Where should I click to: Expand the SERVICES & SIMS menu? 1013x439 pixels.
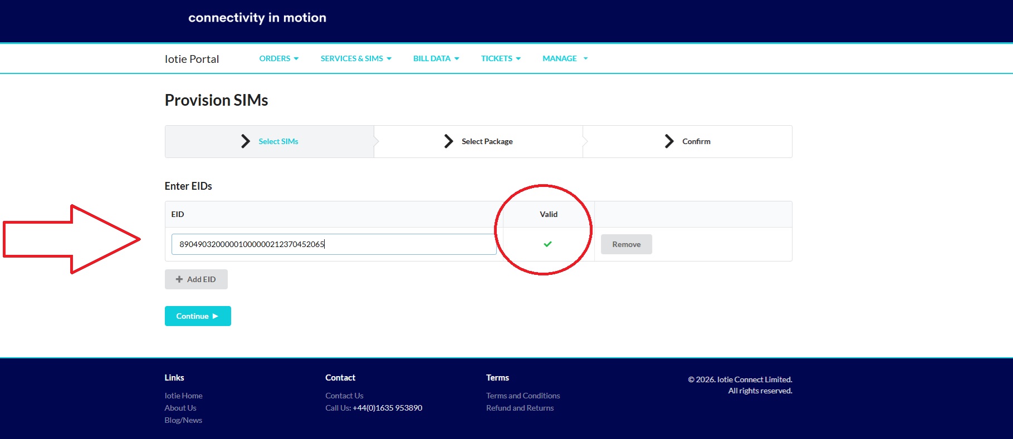pyautogui.click(x=356, y=58)
